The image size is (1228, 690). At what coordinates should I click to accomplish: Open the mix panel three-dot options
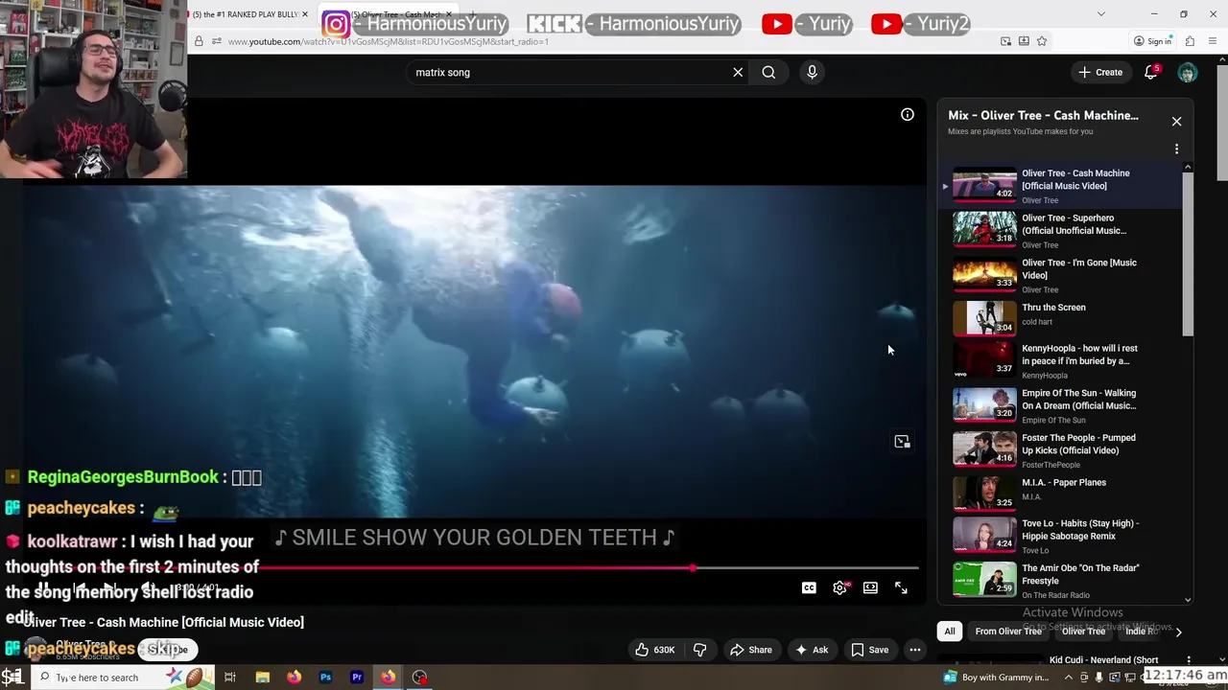(1176, 149)
